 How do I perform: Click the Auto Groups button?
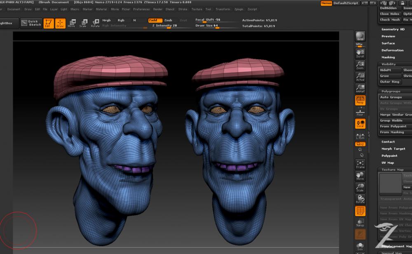click(391, 97)
